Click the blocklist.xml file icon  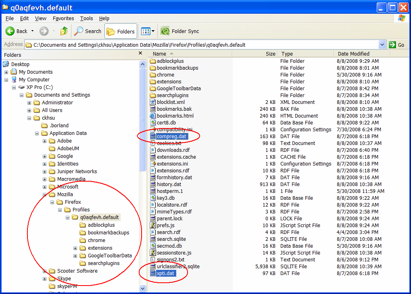pyautogui.click(x=153, y=102)
